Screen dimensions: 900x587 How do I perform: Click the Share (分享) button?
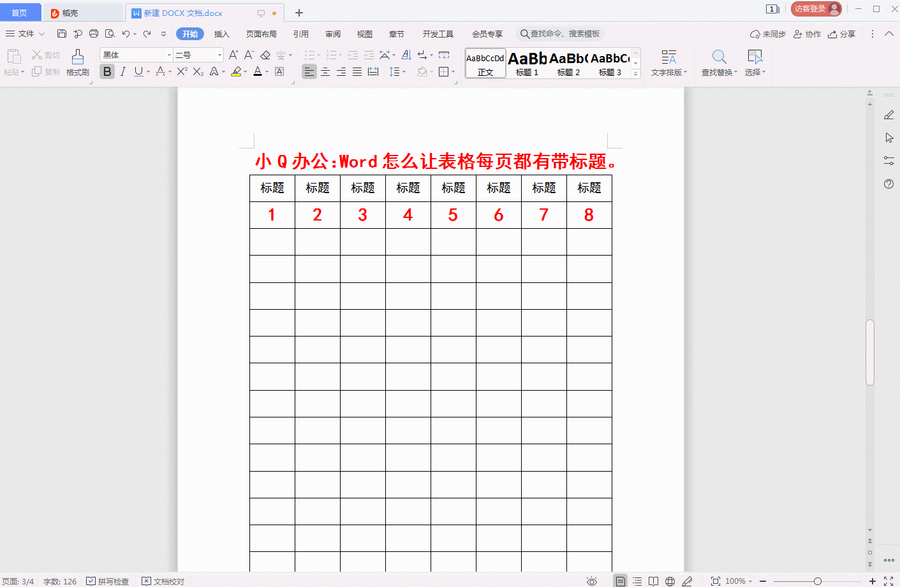[x=841, y=34]
